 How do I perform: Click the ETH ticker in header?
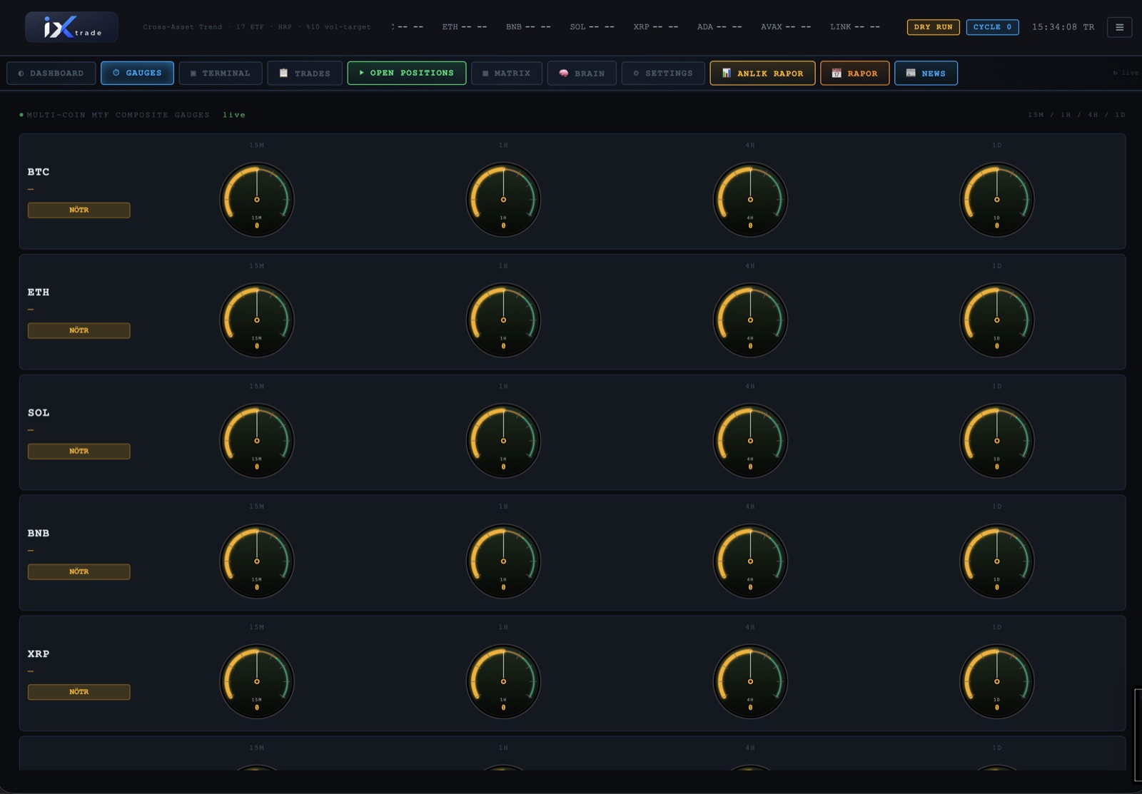(465, 27)
